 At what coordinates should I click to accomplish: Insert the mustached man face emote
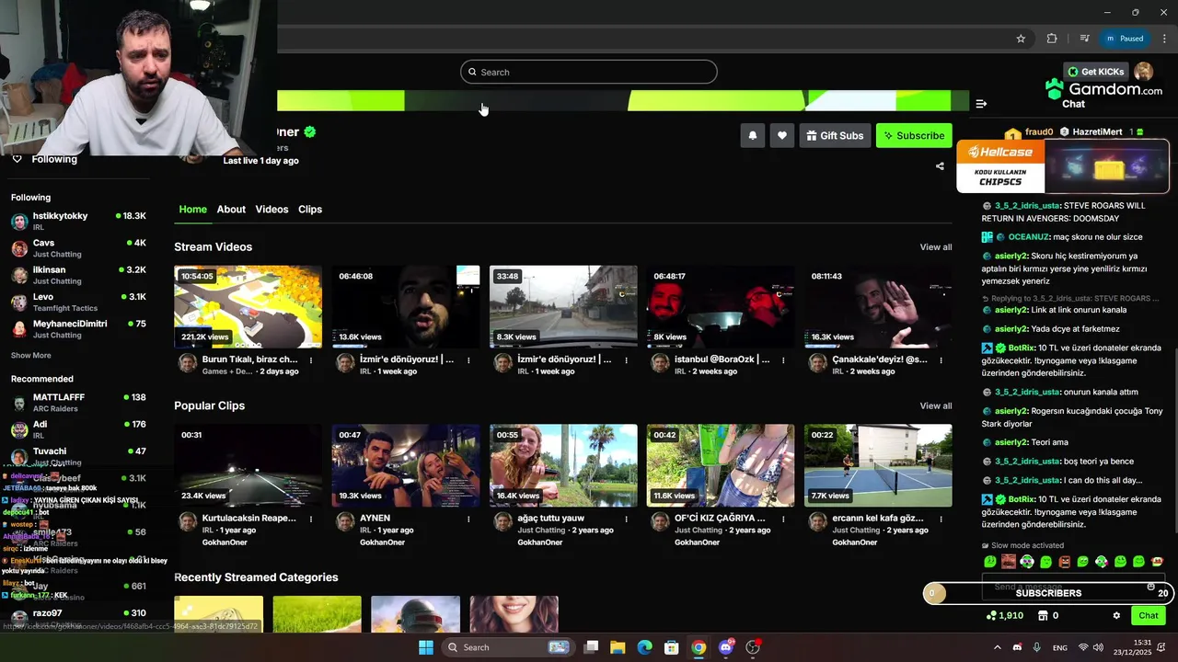(1009, 562)
